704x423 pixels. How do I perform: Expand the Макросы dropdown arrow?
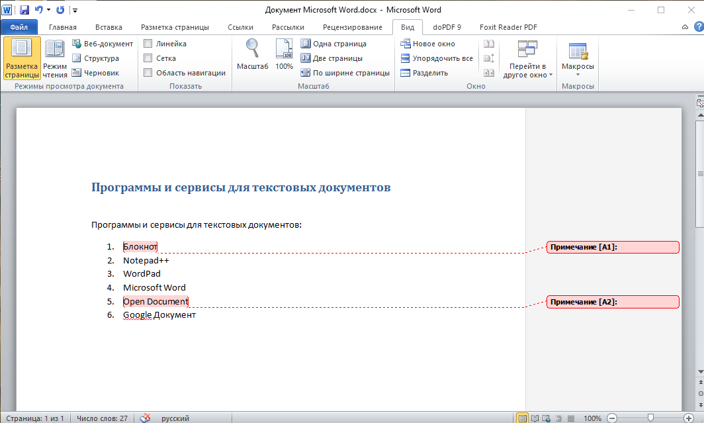578,75
